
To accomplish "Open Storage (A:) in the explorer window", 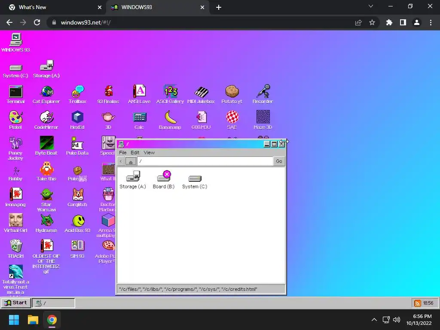I will click(x=133, y=180).
